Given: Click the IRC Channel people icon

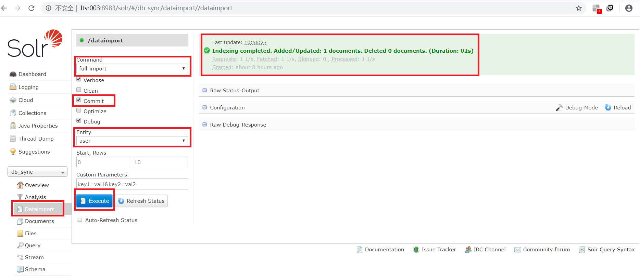Looking at the screenshot, I should 468,250.
